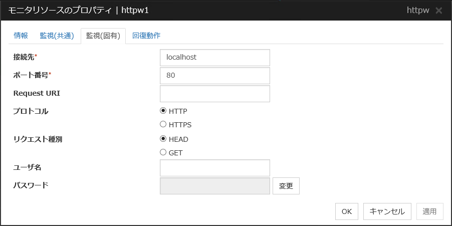Select the 監視(固有) tab
452x226 pixels.
(103, 36)
